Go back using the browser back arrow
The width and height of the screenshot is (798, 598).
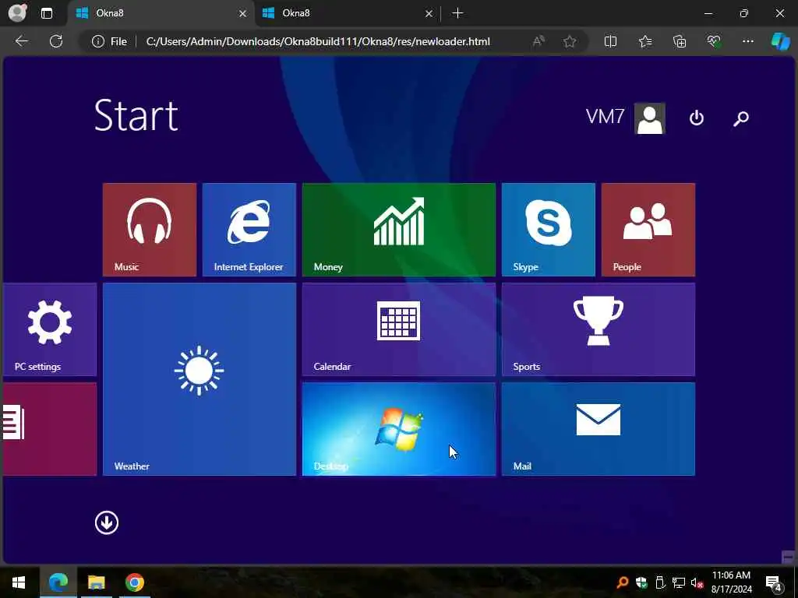pyautogui.click(x=21, y=41)
